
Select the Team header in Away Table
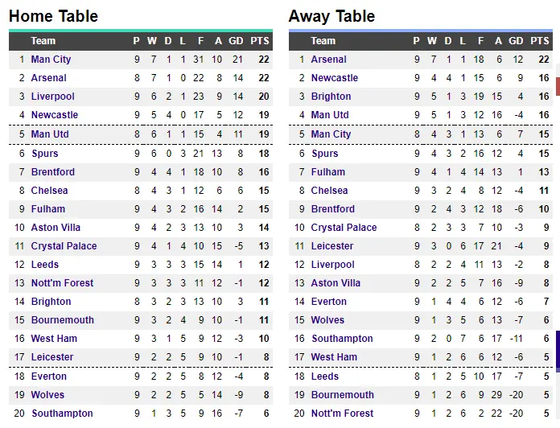click(x=323, y=41)
